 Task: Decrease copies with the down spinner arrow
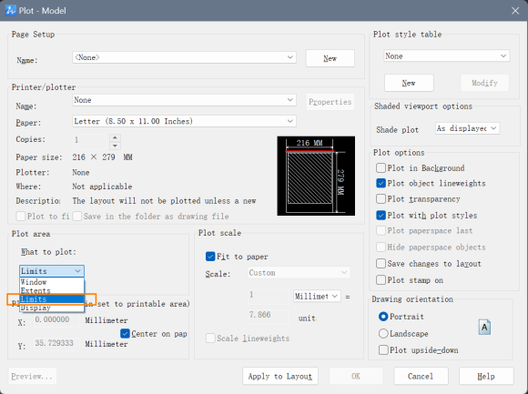(116, 146)
